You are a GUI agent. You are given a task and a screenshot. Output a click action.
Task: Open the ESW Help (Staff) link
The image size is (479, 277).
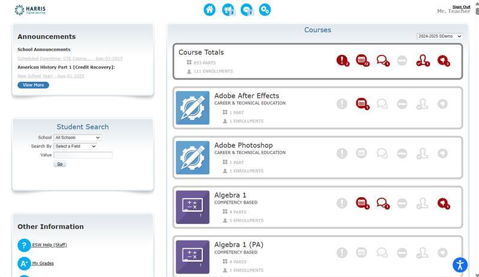(49, 245)
